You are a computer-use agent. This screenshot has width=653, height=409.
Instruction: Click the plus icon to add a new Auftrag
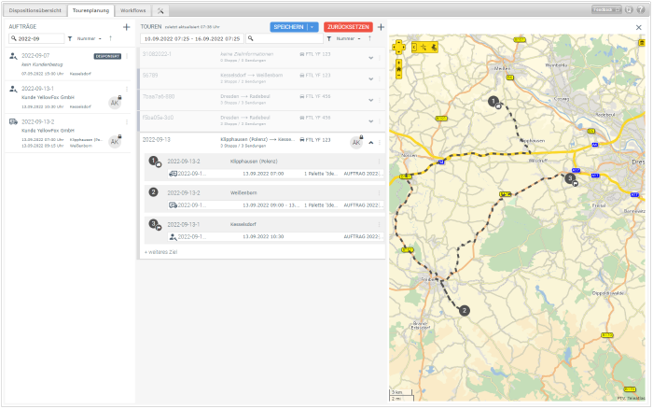(127, 27)
